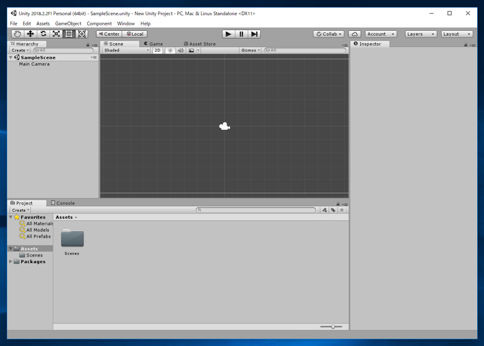Open the Collab dropdown
484x346 pixels.
(x=329, y=34)
